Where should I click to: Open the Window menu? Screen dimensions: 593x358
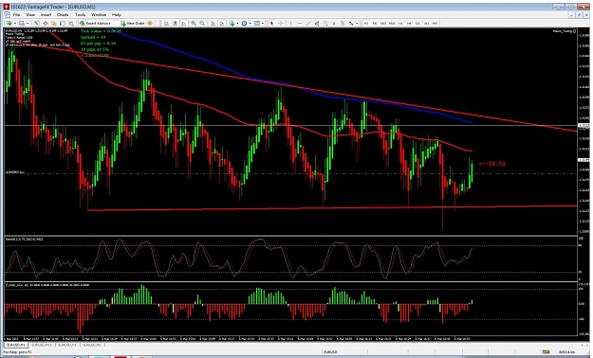[x=99, y=15]
